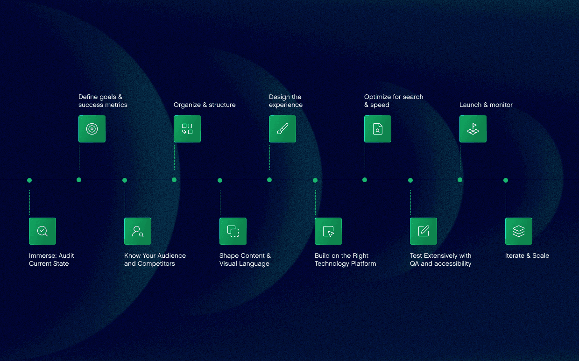This screenshot has height=361, width=579.
Task: Select the pencil icon for Test Extensively
Action: pyautogui.click(x=424, y=231)
